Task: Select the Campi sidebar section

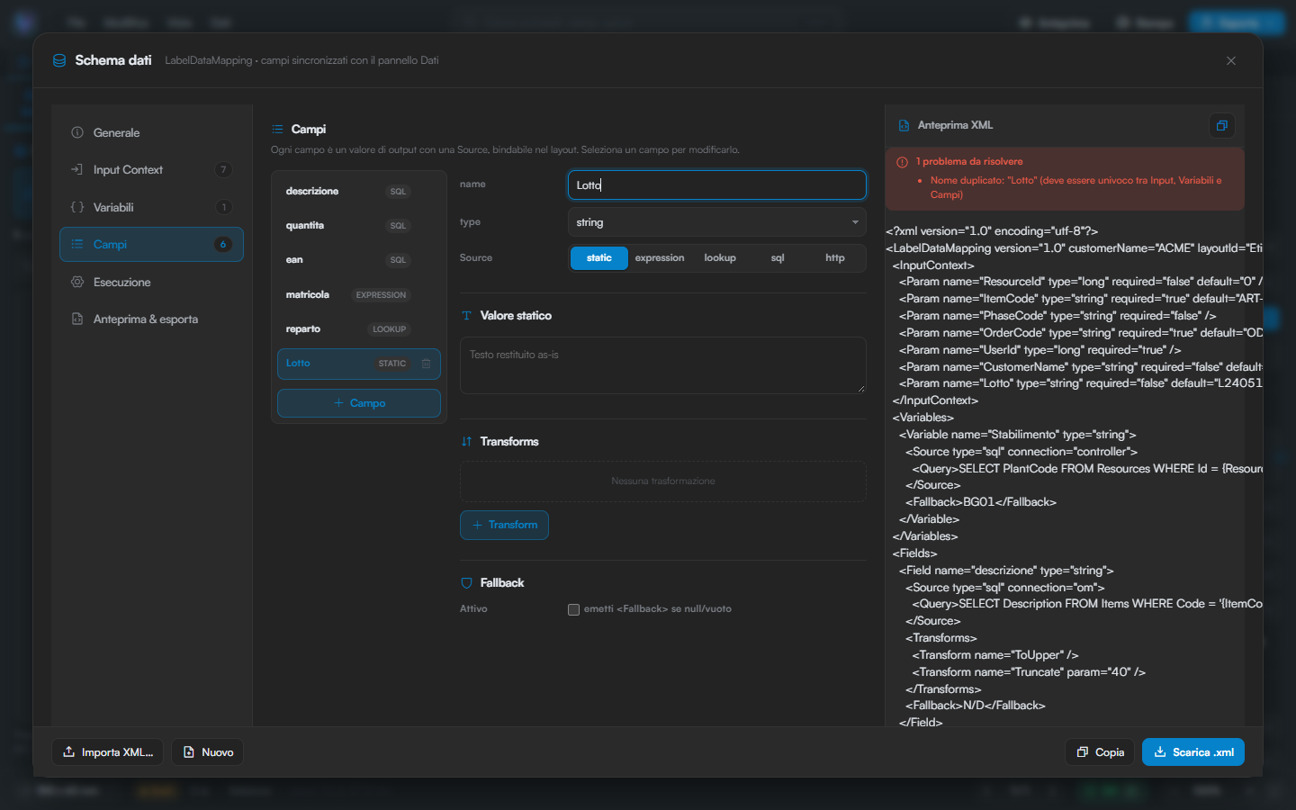Action: [x=151, y=245]
